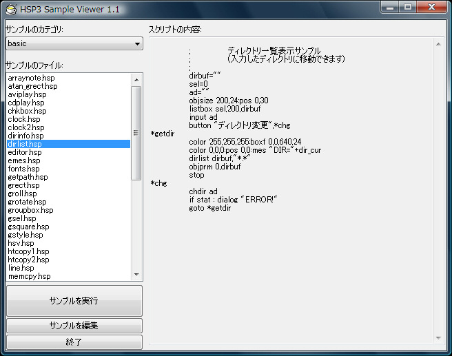The height and width of the screenshot is (356, 452).
Task: Click the *getdir label in script
Action: click(163, 134)
